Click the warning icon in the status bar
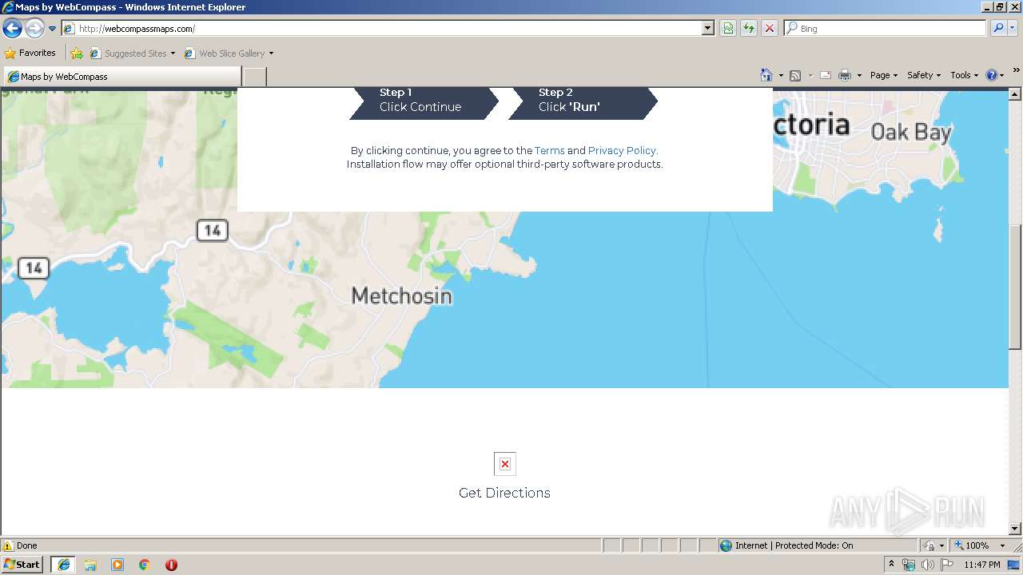This screenshot has height=575, width=1023. click(8, 545)
